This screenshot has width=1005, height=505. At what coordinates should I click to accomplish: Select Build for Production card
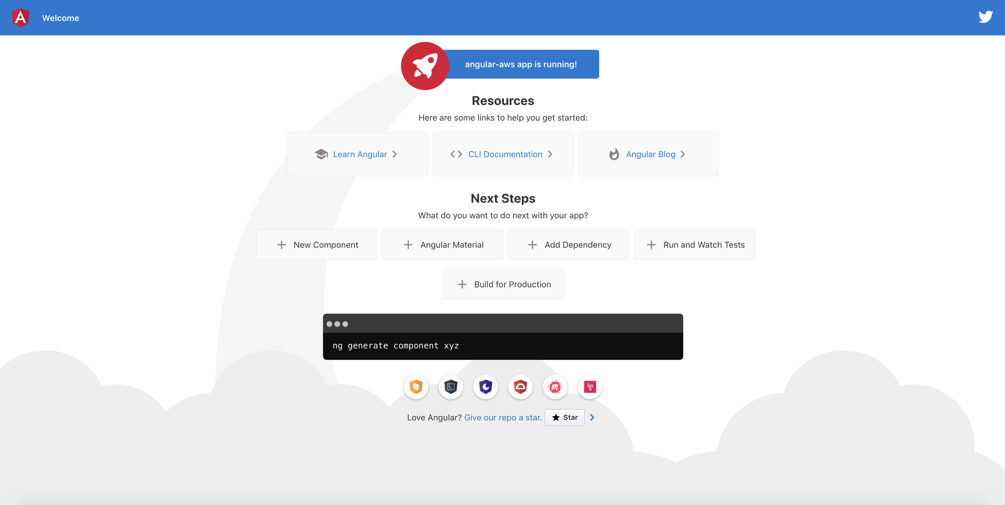[x=503, y=285]
